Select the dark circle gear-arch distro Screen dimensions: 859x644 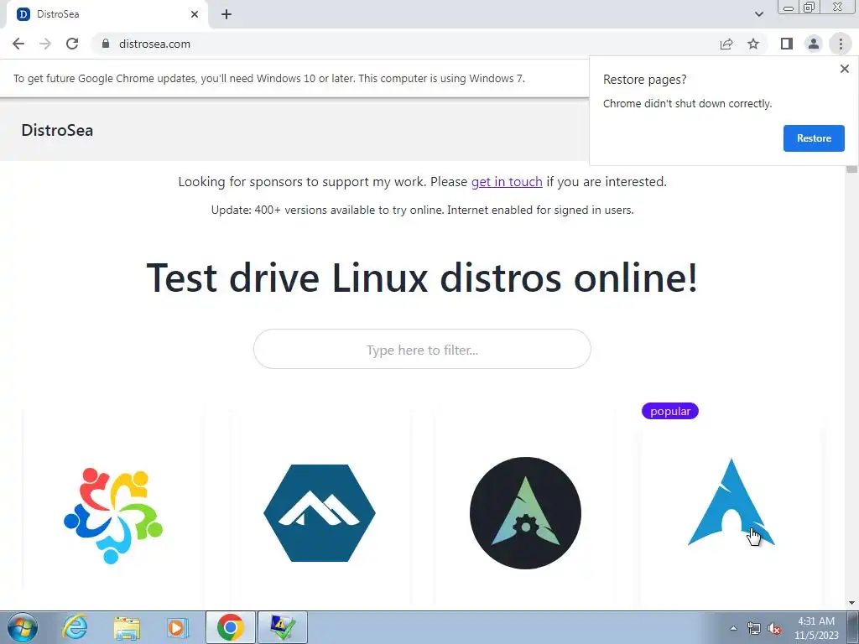coord(525,513)
